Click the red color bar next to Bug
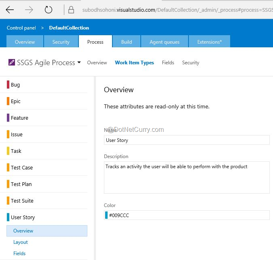 click(8, 85)
